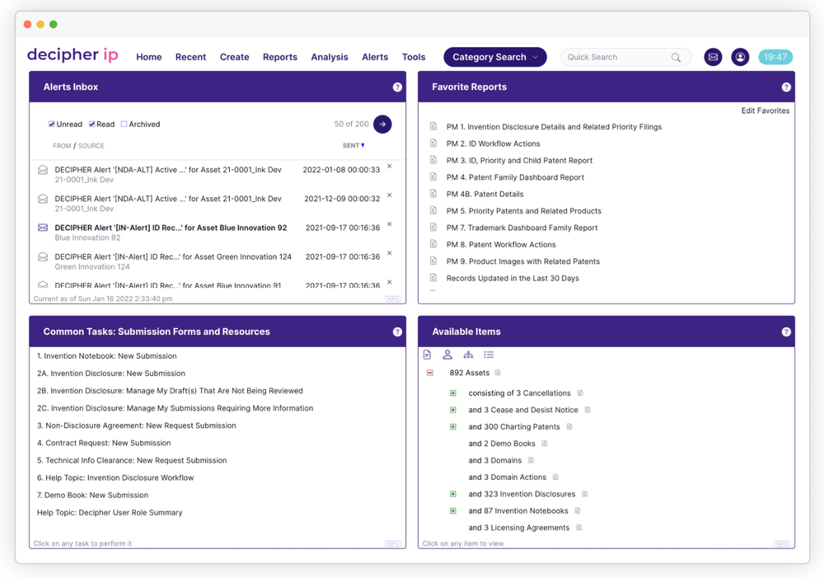Image resolution: width=824 pixels, height=578 pixels.
Task: Click document icon beside 300 Charting Patents
Action: tap(569, 426)
